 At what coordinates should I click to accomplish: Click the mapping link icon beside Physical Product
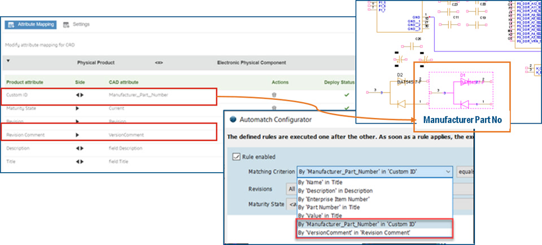[x=159, y=63]
